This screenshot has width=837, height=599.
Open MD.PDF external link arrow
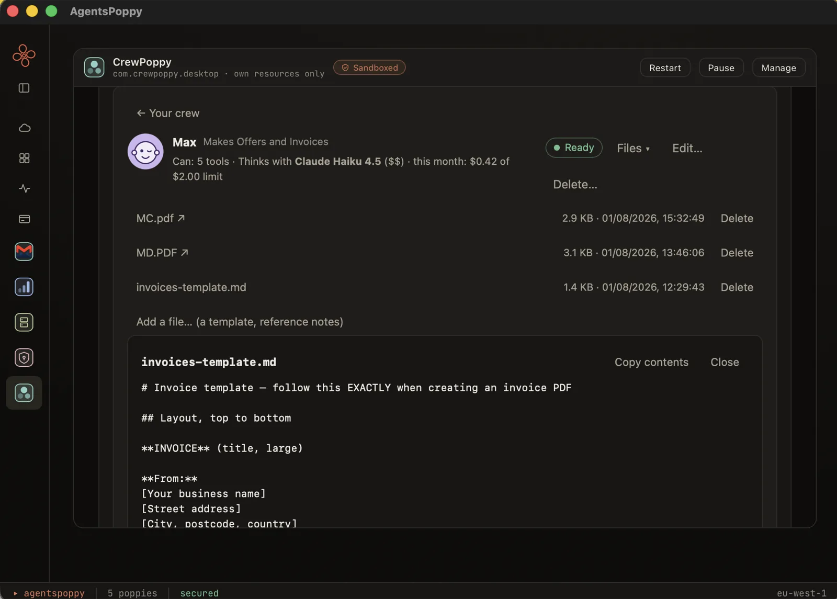(x=184, y=252)
